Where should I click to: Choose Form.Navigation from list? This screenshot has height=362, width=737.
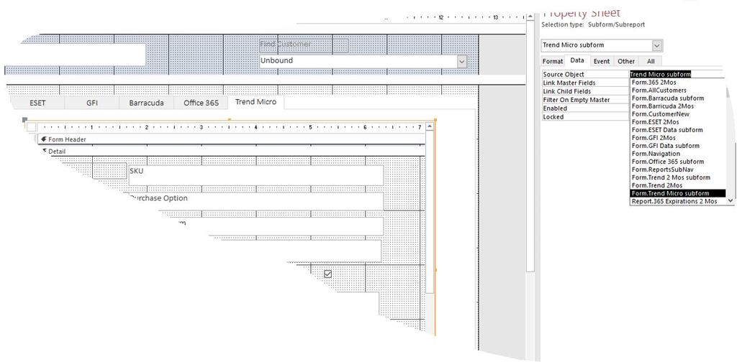click(678, 154)
